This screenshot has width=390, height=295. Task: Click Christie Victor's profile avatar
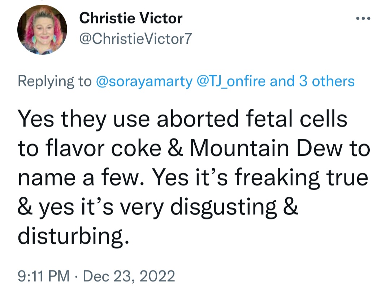pos(42,30)
